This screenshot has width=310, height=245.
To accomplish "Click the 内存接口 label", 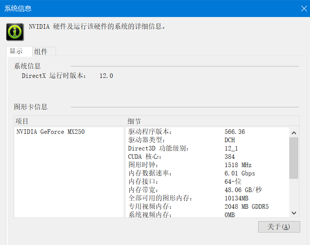I will click(143, 181).
